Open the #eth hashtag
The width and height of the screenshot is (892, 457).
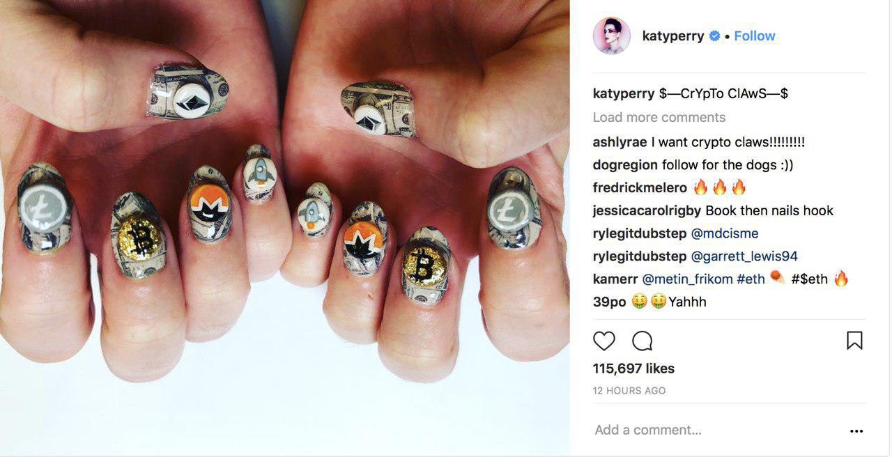(x=751, y=279)
